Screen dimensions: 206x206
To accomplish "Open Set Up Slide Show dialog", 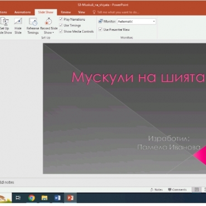I will pos(4,26).
